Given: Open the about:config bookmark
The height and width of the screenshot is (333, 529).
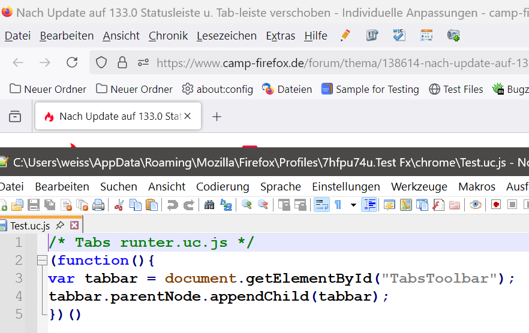Looking at the screenshot, I should click(x=218, y=89).
